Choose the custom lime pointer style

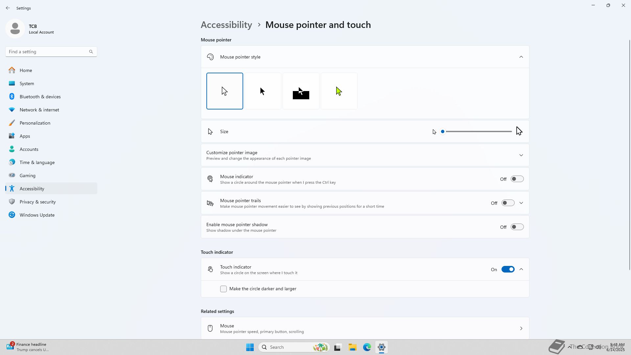click(339, 91)
